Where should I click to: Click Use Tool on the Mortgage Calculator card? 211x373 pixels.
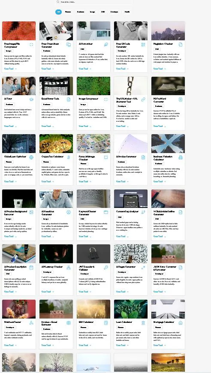pos(159,345)
